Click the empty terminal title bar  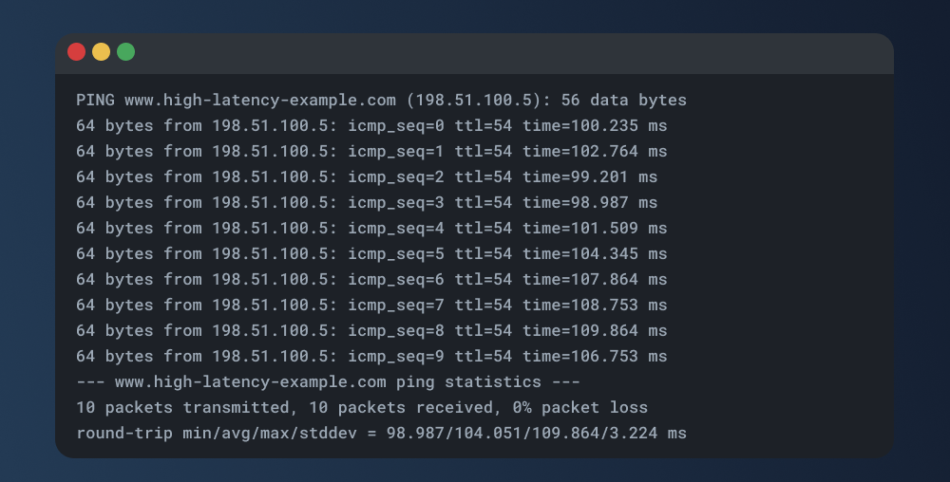click(513, 53)
